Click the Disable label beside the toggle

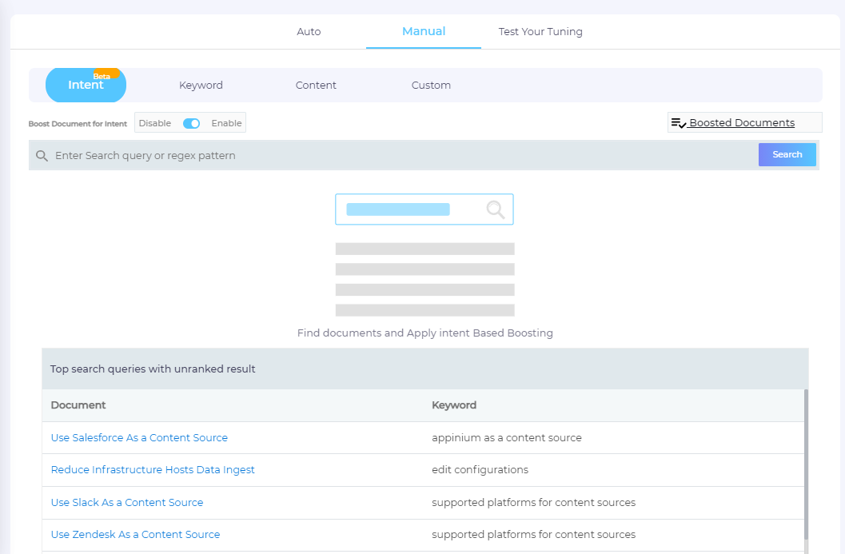tap(154, 123)
